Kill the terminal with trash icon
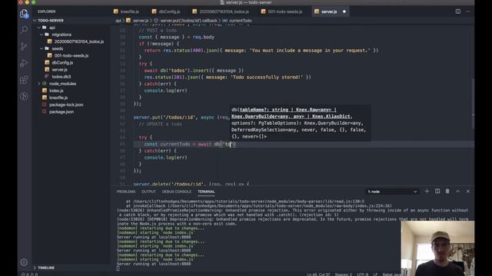492x276 pixels. (x=447, y=191)
